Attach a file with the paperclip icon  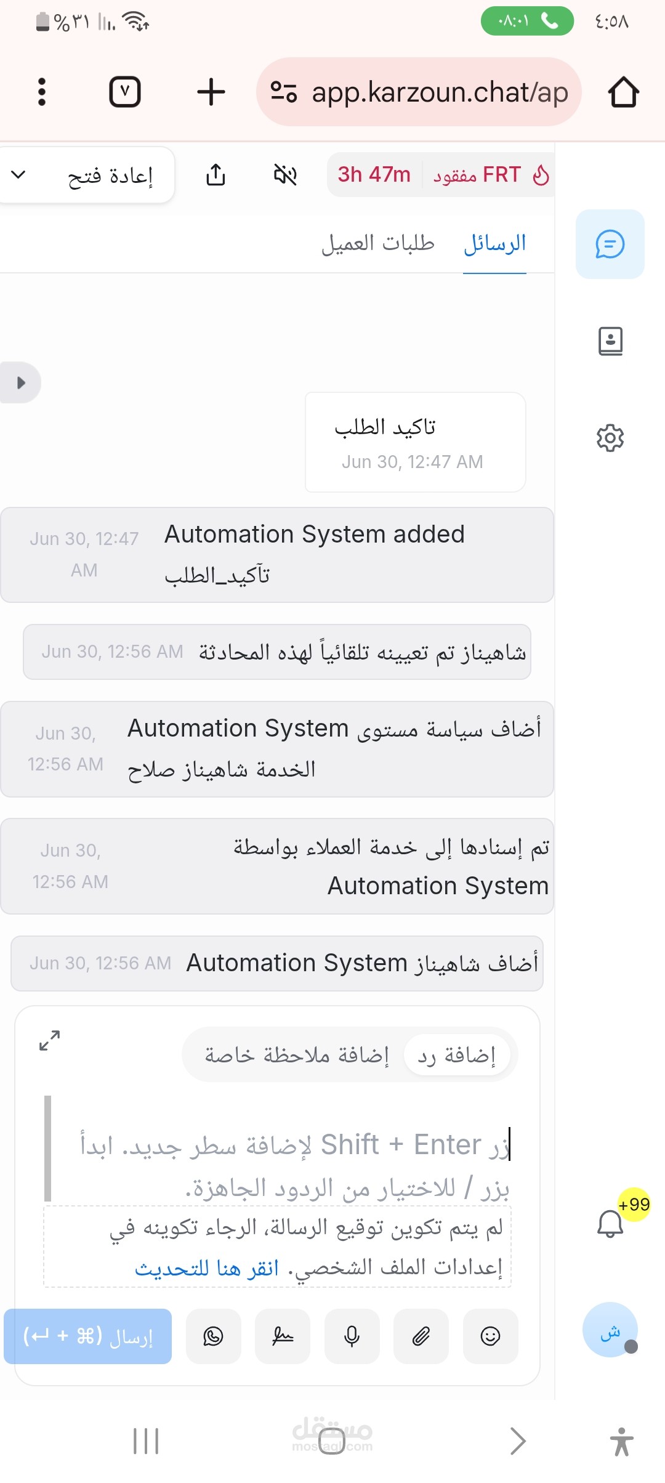(421, 1336)
